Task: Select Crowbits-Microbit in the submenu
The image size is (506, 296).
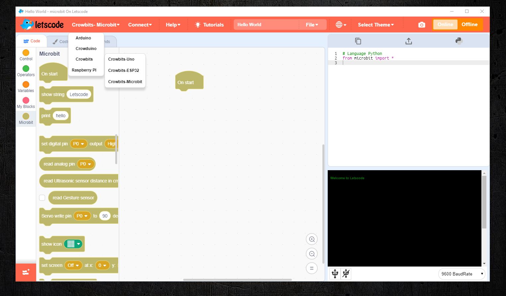Action: pyautogui.click(x=125, y=81)
